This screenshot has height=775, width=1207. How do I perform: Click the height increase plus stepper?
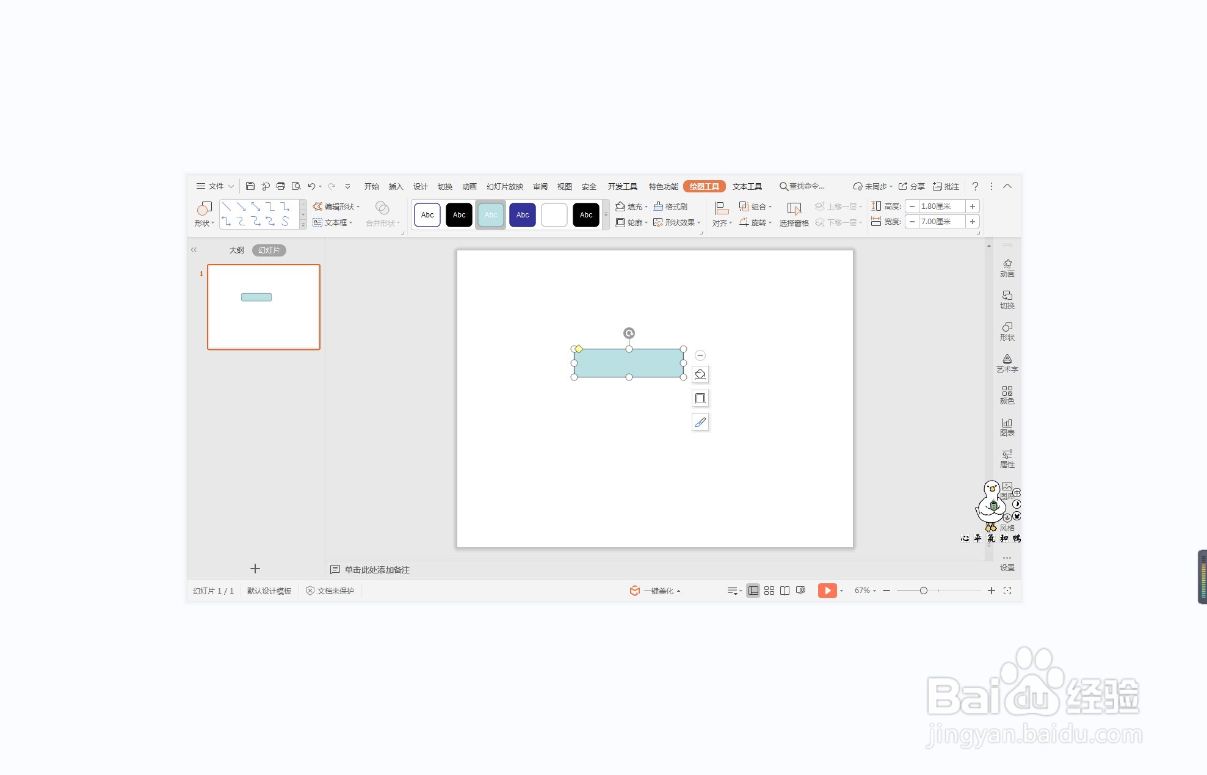[973, 206]
